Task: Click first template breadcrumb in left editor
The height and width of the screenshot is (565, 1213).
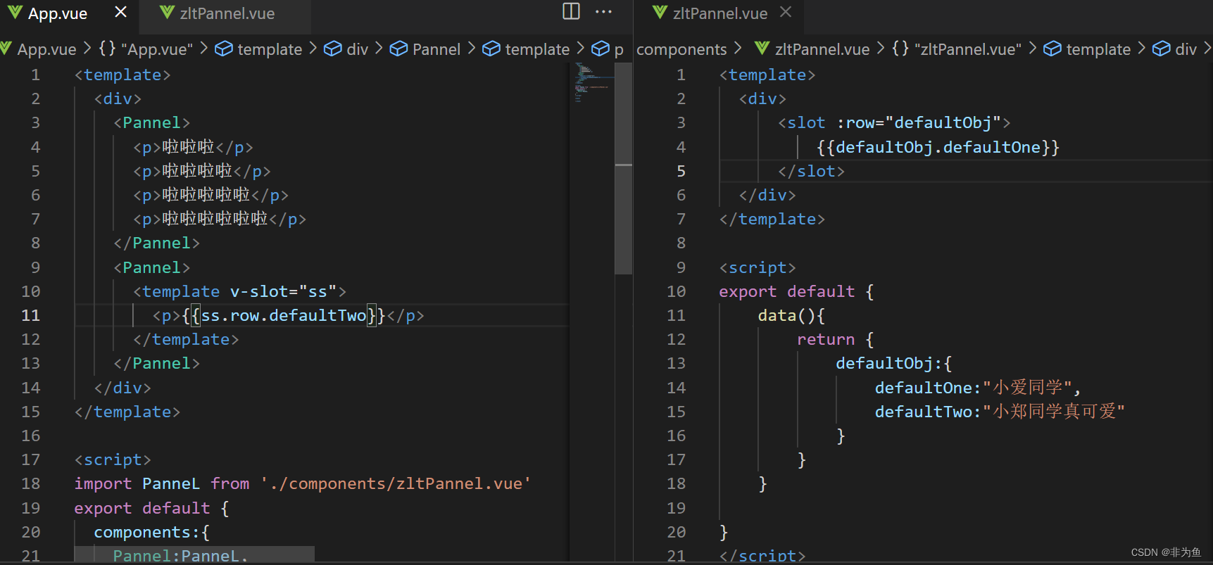Action: (270, 49)
